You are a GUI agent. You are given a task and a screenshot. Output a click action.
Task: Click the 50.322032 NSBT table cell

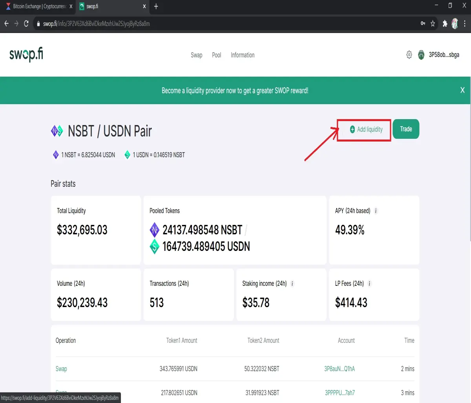click(x=262, y=369)
